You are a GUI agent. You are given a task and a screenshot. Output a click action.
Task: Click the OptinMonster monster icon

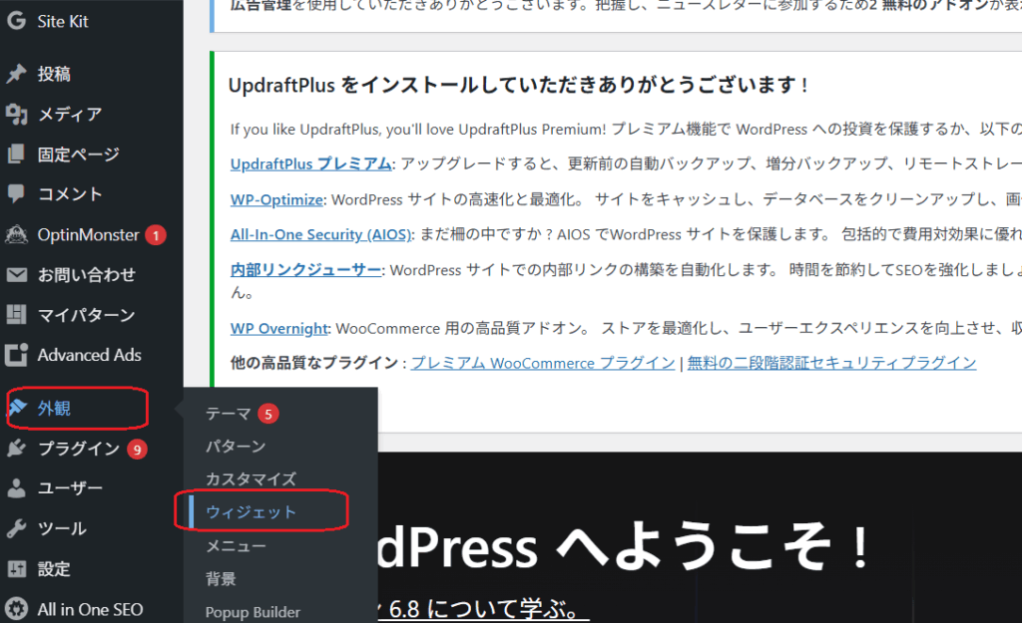point(16,234)
